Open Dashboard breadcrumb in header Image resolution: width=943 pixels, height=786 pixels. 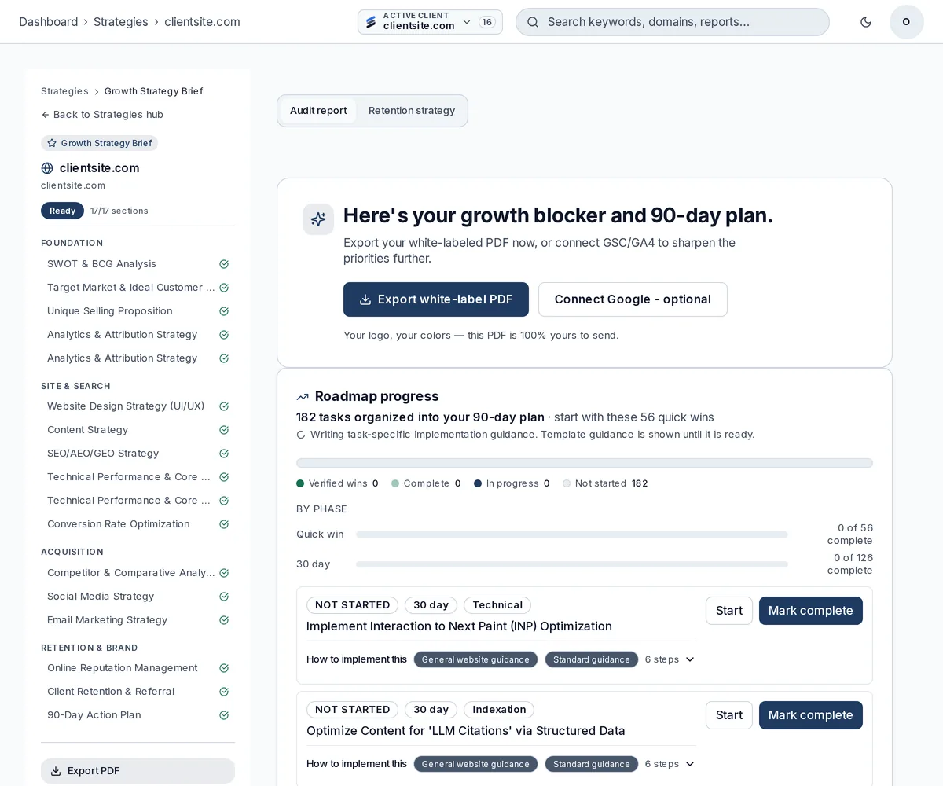48,22
